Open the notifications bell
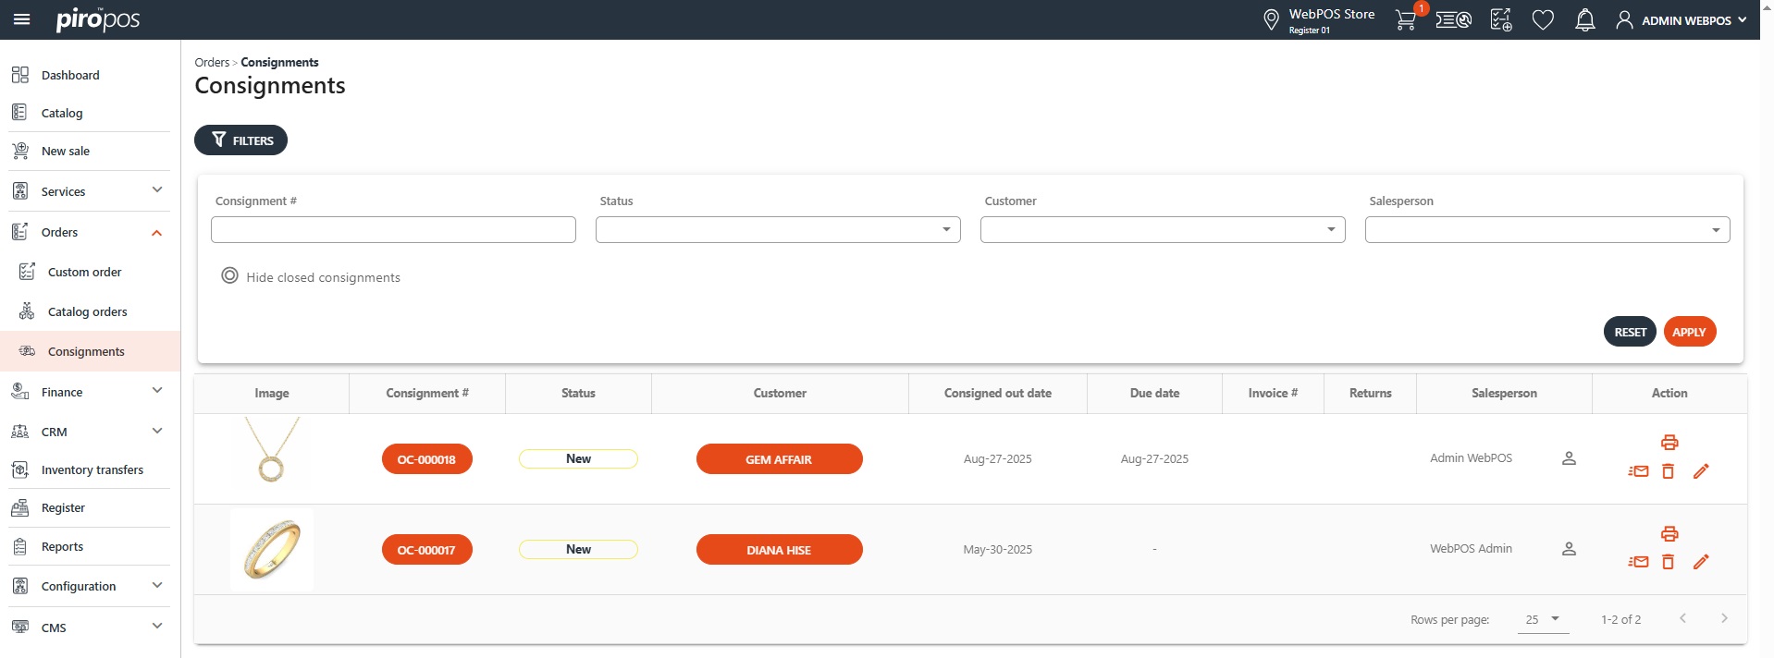 coord(1584,20)
